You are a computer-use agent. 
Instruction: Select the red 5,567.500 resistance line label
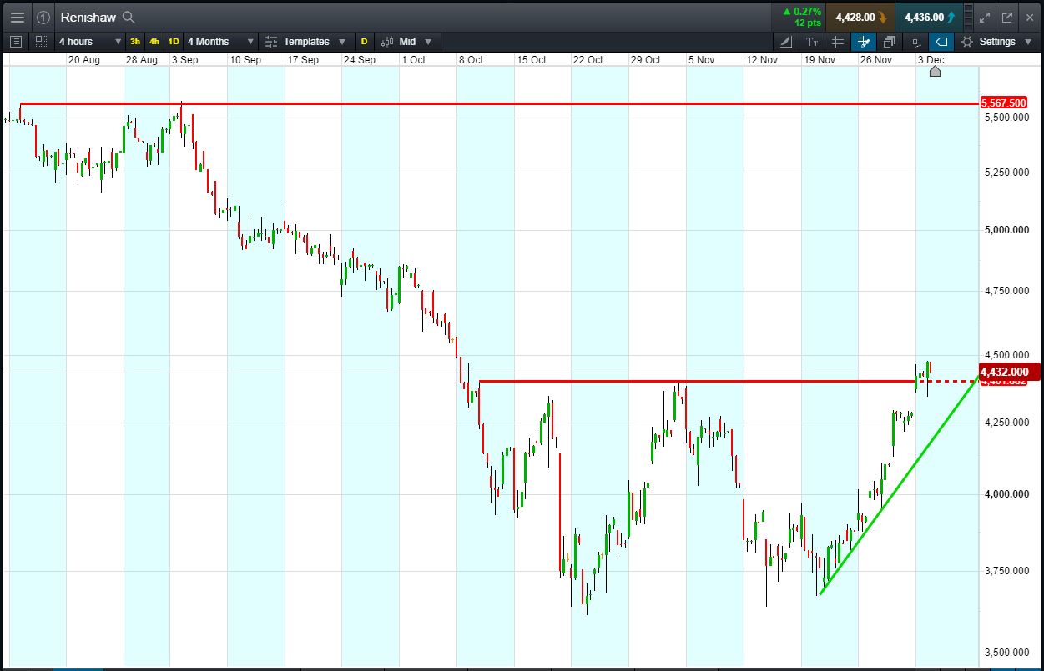click(1003, 103)
